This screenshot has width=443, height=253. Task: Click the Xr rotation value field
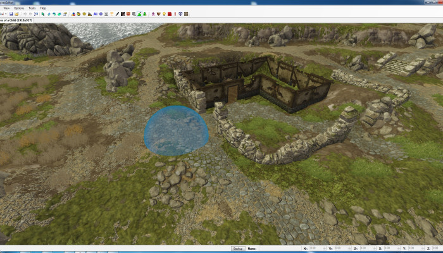click(316, 249)
